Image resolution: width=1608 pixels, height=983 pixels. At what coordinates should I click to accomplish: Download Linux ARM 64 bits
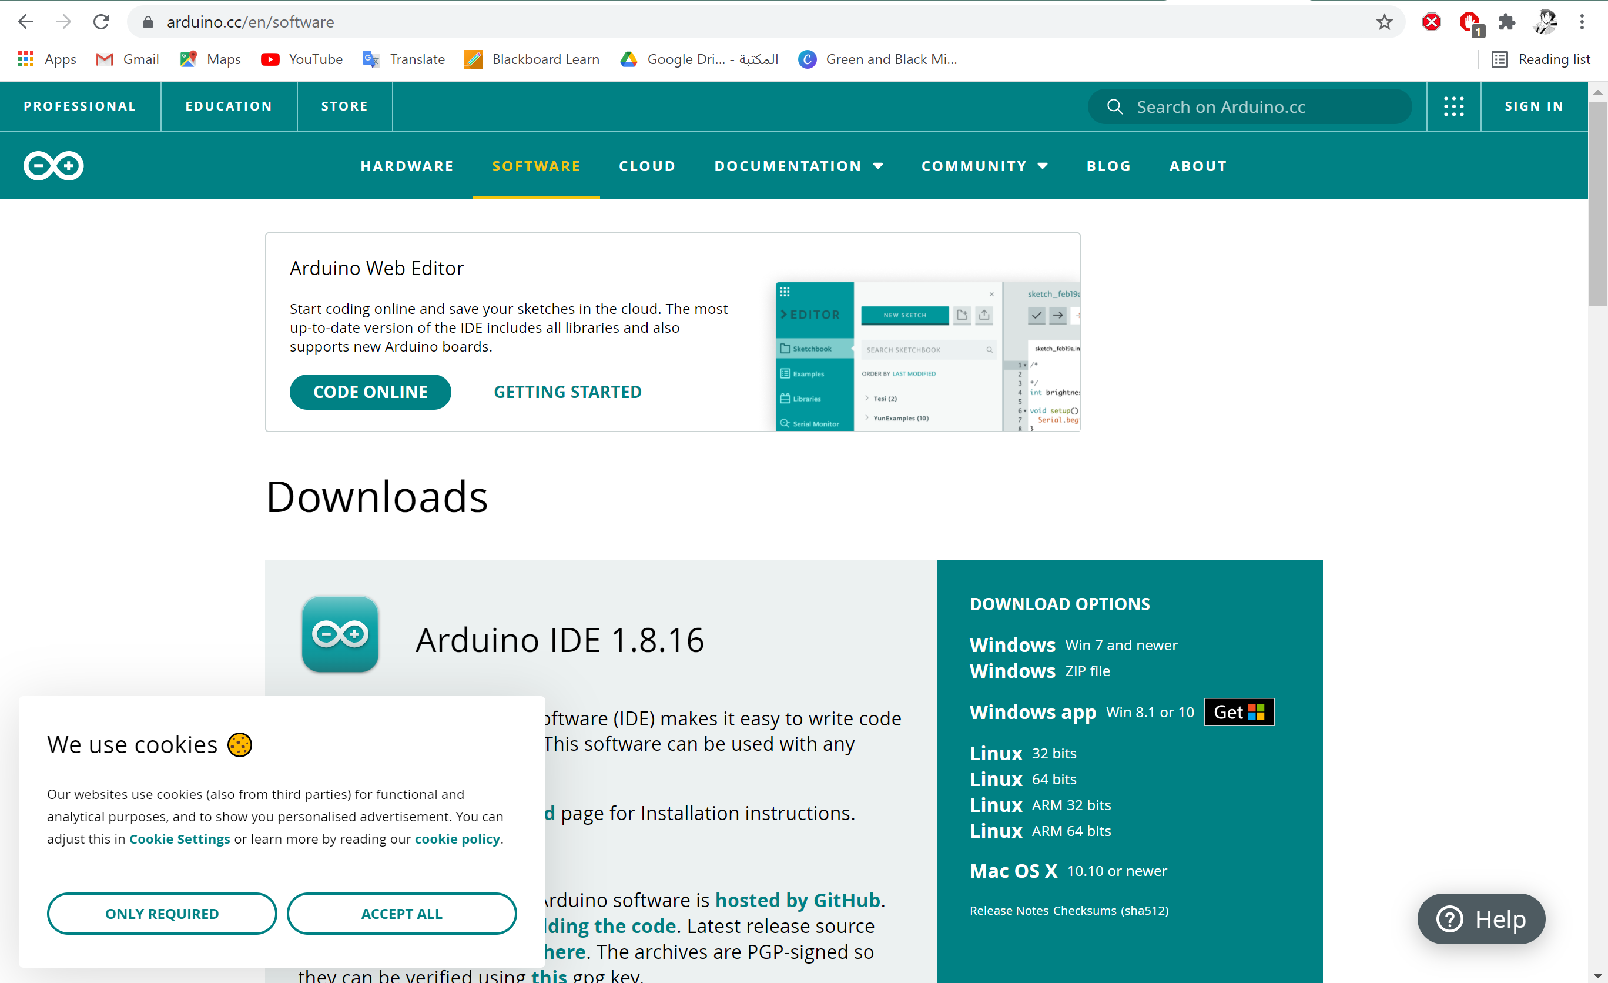pyautogui.click(x=1040, y=831)
